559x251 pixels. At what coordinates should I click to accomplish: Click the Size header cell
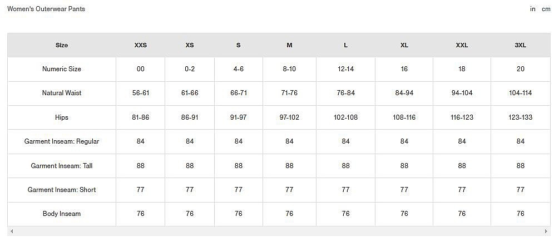click(x=62, y=45)
